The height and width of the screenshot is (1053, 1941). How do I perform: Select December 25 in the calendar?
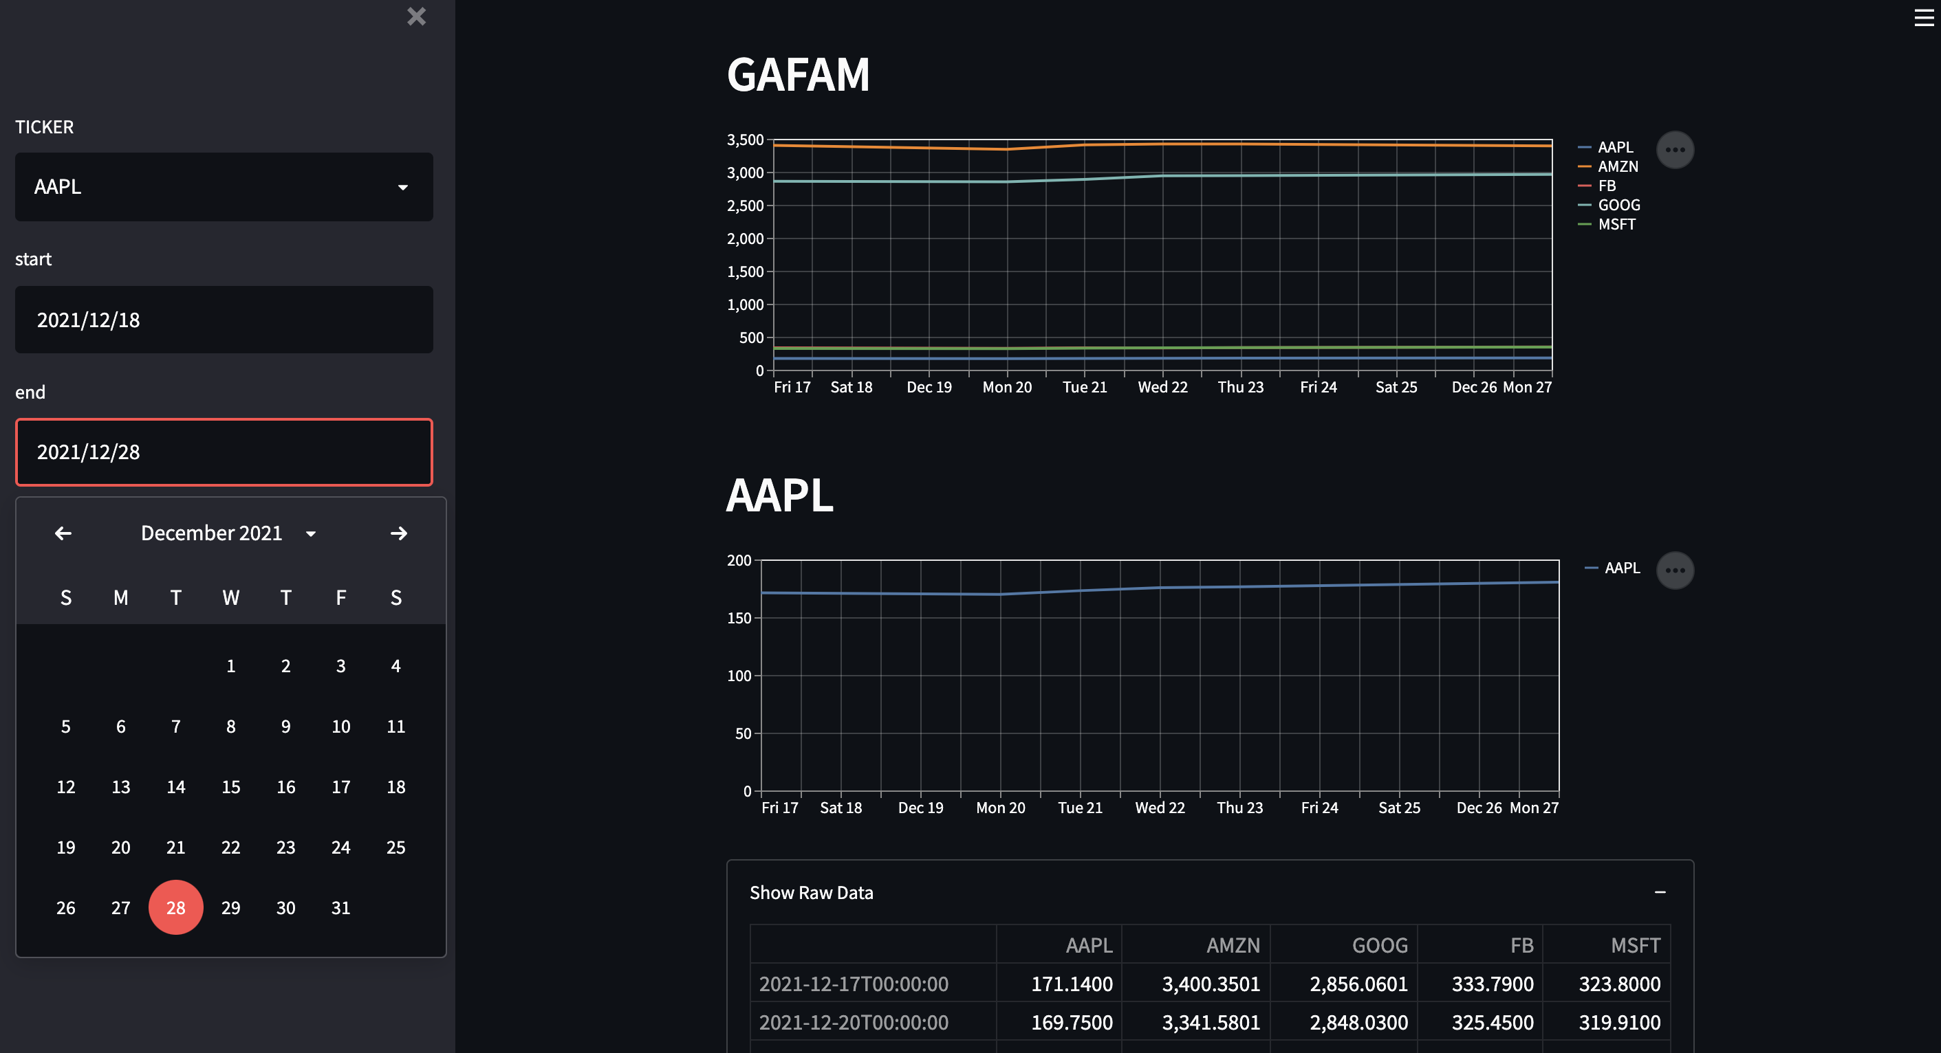tap(395, 847)
